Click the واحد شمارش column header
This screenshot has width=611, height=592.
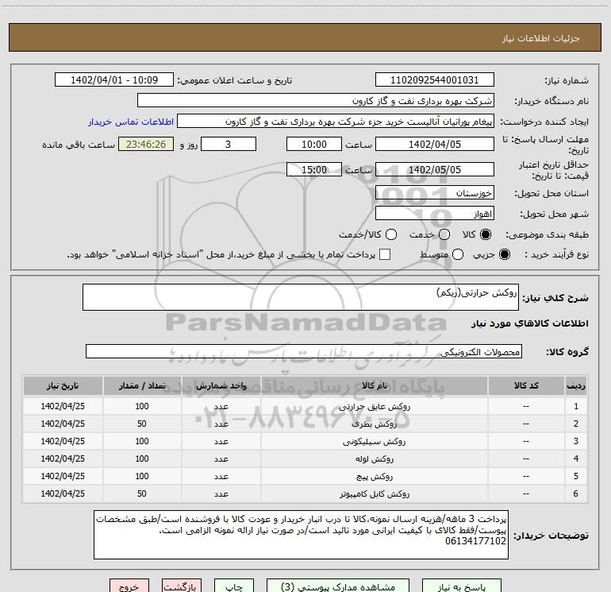221,385
